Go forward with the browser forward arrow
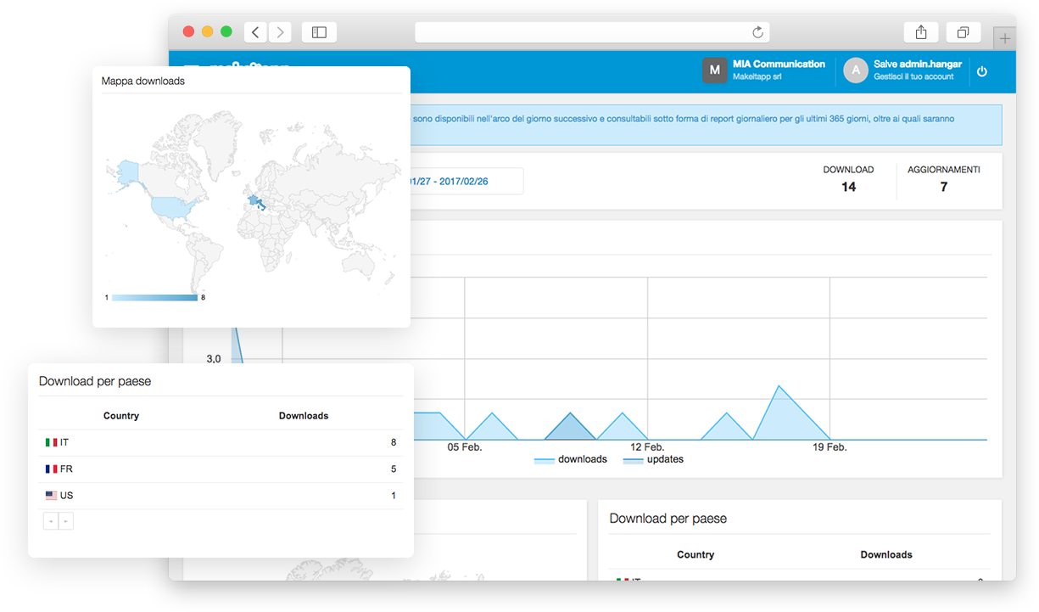This screenshot has width=1039, height=612. click(x=280, y=32)
